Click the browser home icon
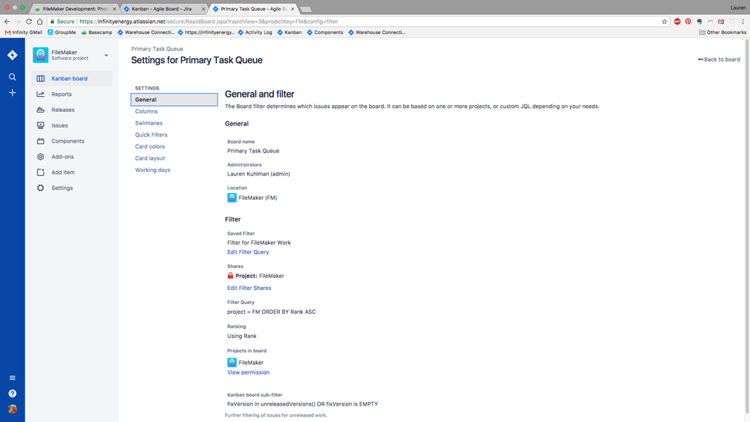The width and height of the screenshot is (750, 422). [x=40, y=22]
